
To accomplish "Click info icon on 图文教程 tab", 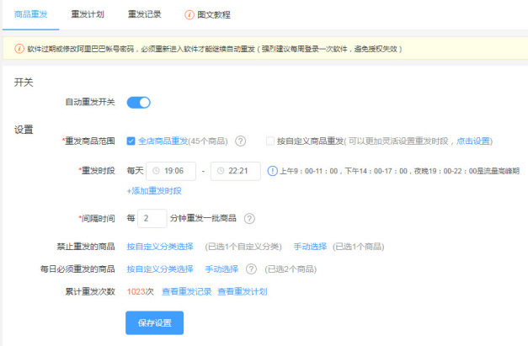I will 189,14.
